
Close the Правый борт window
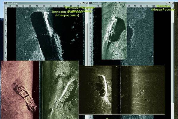[172, 3]
